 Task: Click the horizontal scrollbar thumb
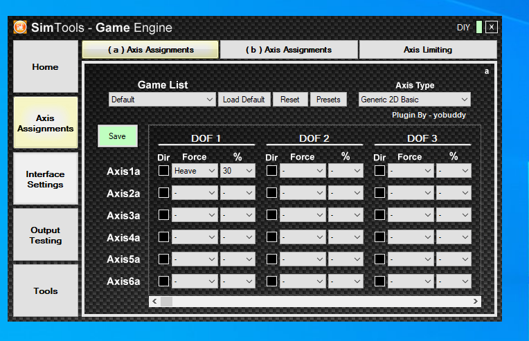click(x=166, y=302)
